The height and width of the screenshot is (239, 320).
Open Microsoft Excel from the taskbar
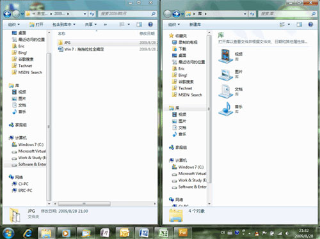coord(163,233)
